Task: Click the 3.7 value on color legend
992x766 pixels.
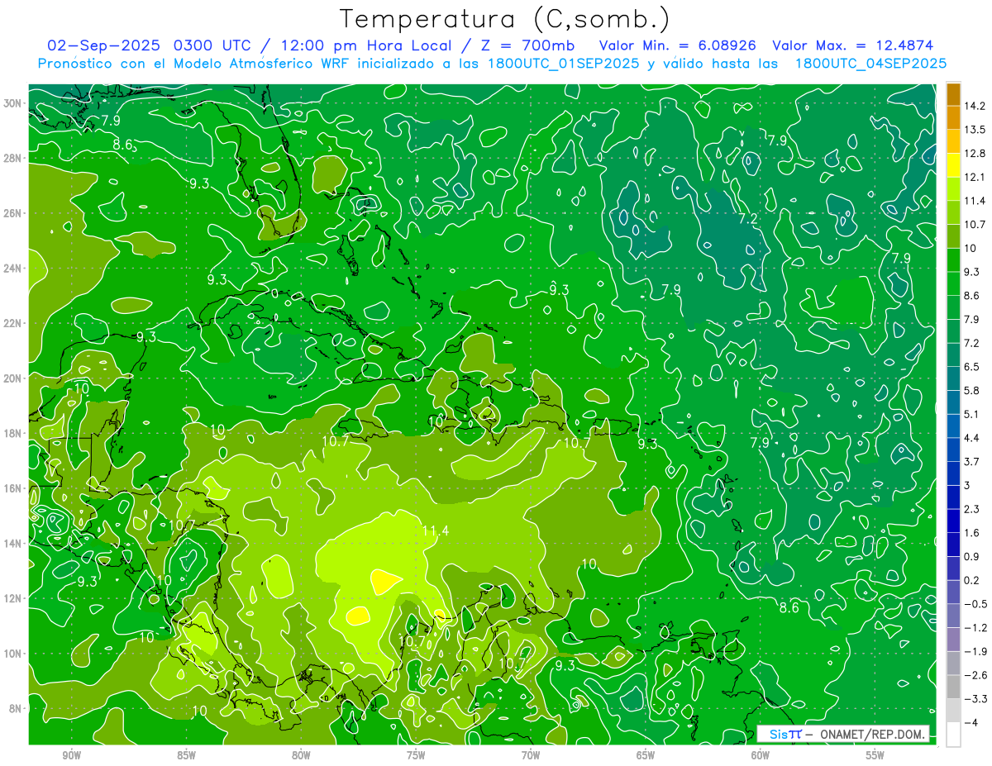Action: point(971,461)
